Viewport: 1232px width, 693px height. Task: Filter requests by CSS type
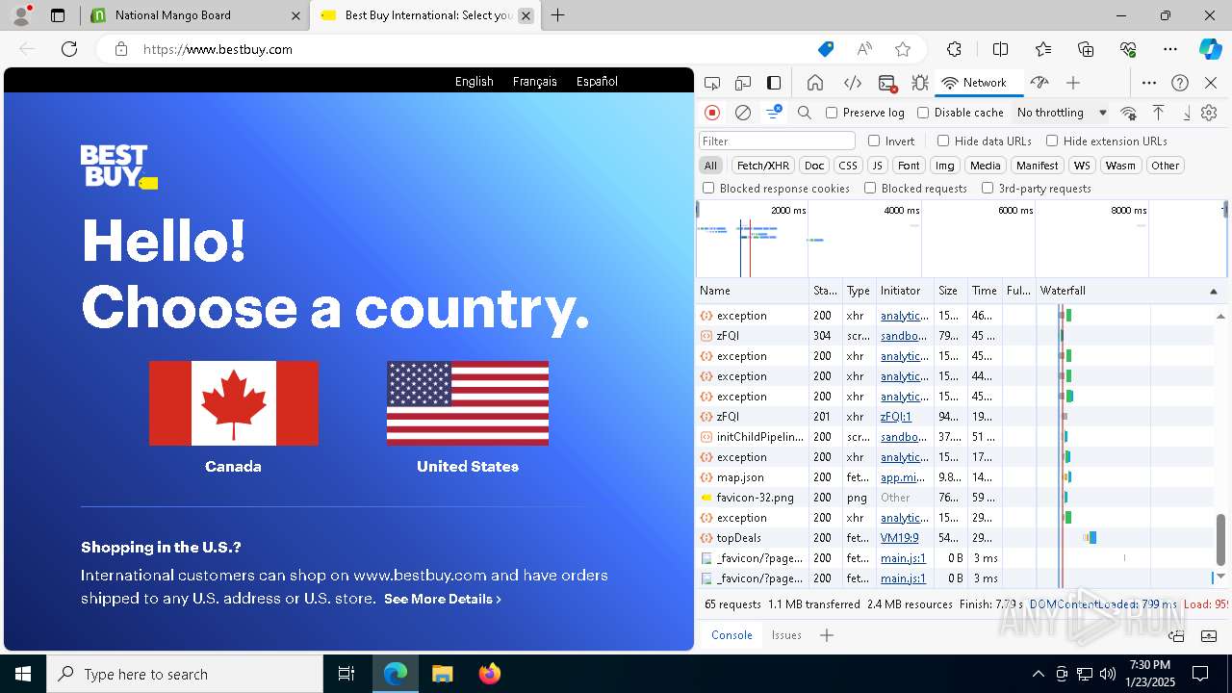(x=847, y=166)
